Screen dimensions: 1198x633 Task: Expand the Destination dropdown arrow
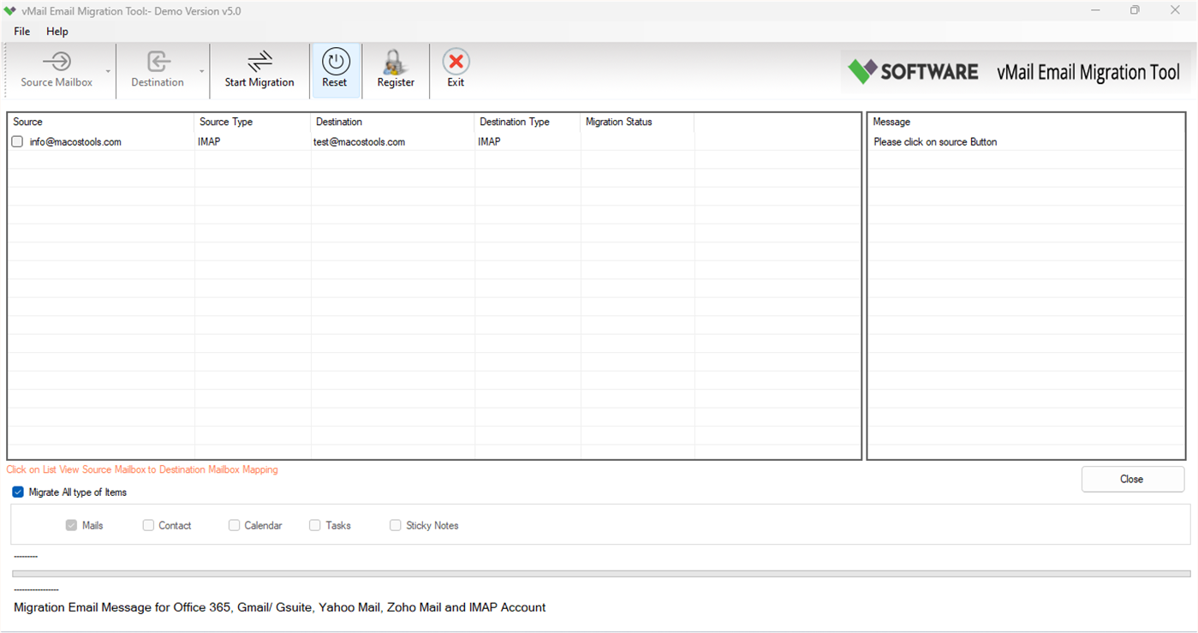202,72
